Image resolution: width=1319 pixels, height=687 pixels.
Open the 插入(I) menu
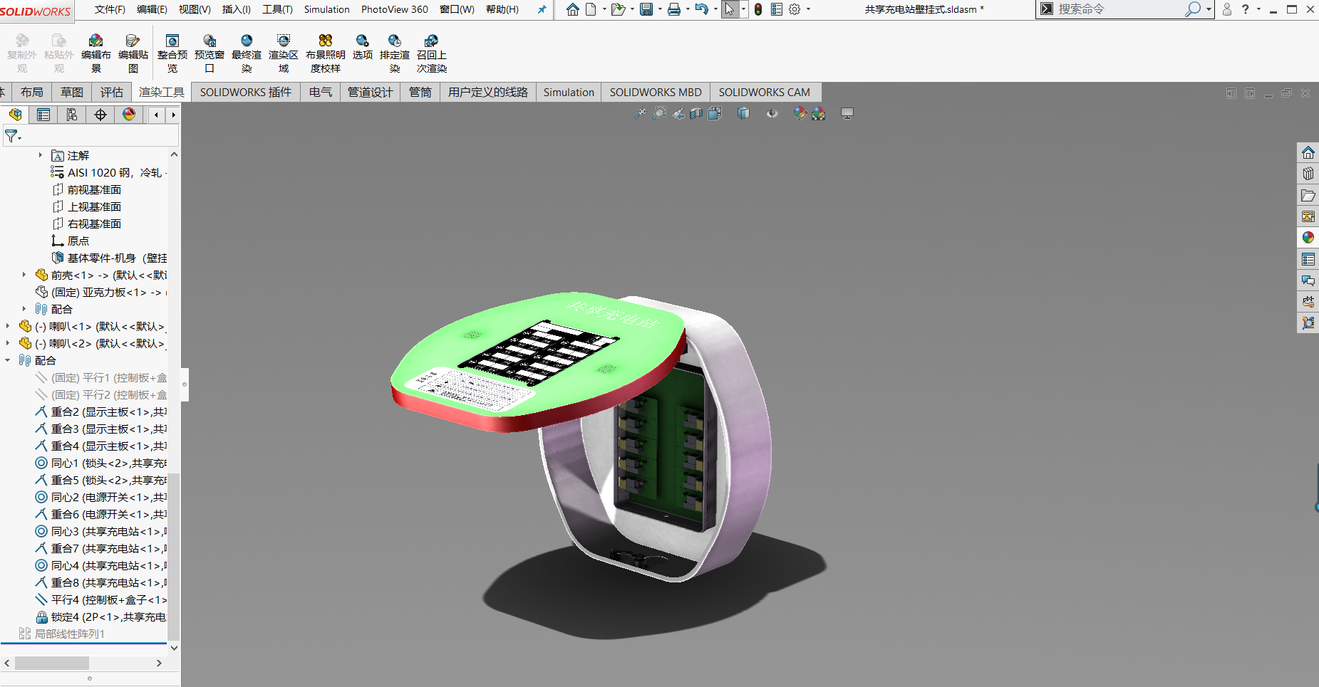pos(237,9)
